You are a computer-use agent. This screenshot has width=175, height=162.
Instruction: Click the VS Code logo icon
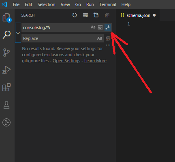point(4,4)
